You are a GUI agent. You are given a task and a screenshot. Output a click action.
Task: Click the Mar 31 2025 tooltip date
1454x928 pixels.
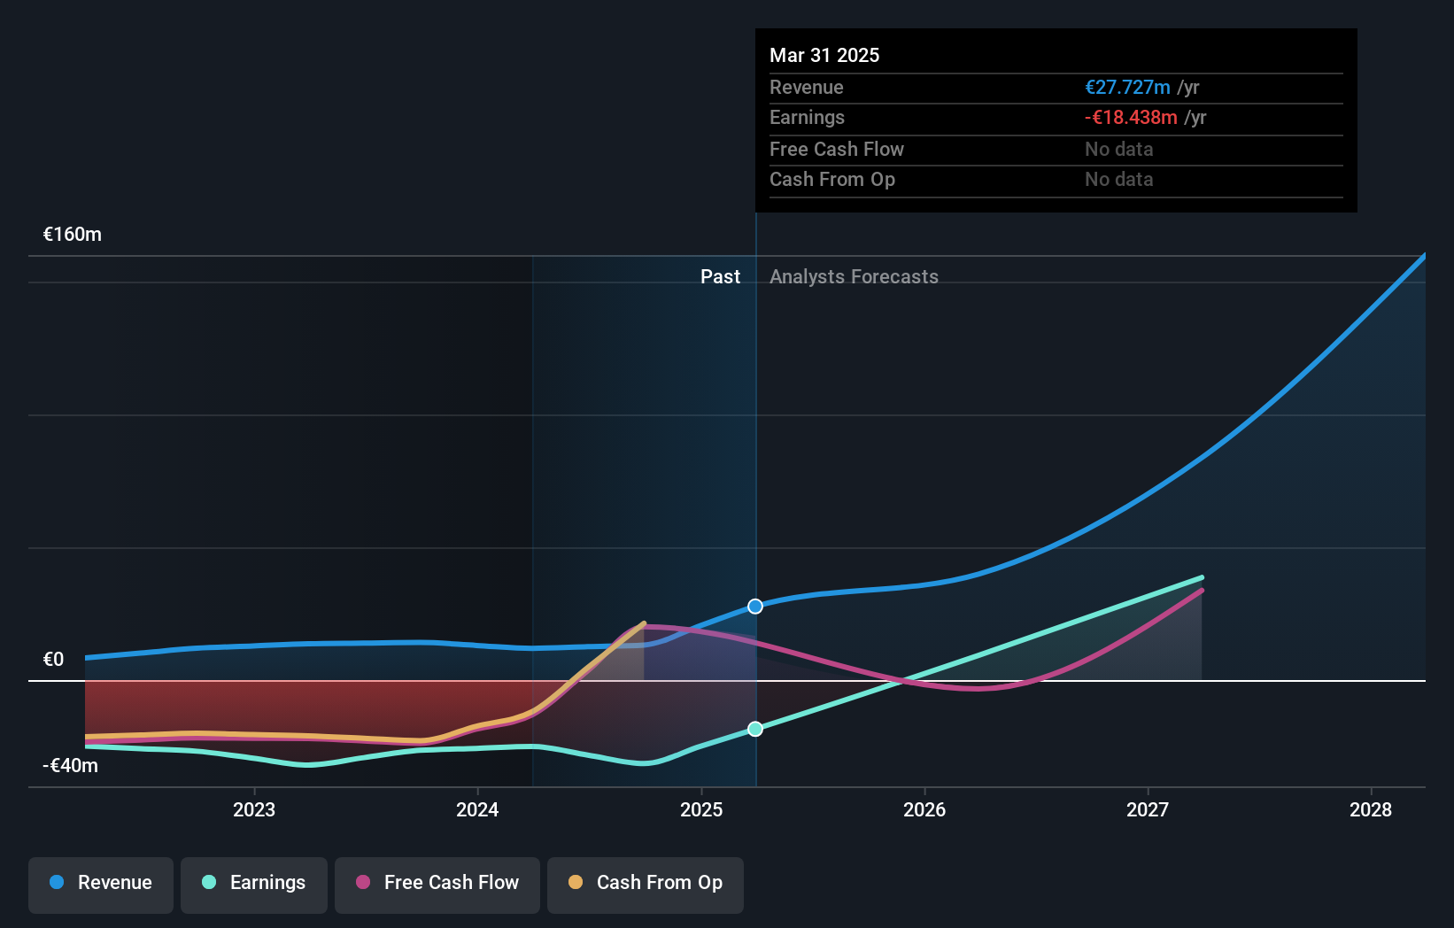pos(824,55)
